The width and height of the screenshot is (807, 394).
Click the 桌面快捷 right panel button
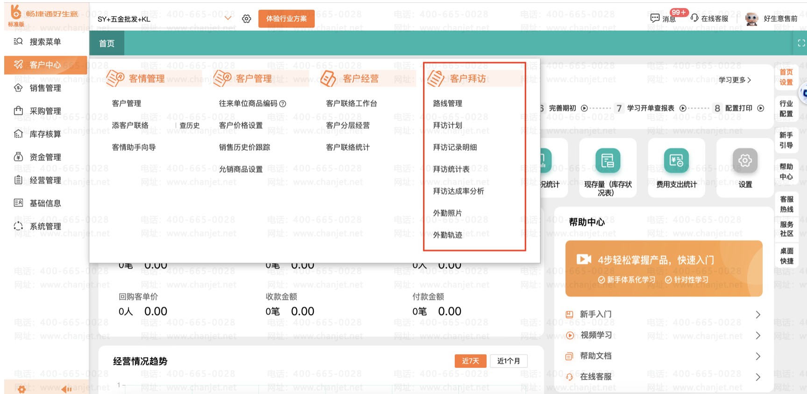(786, 256)
